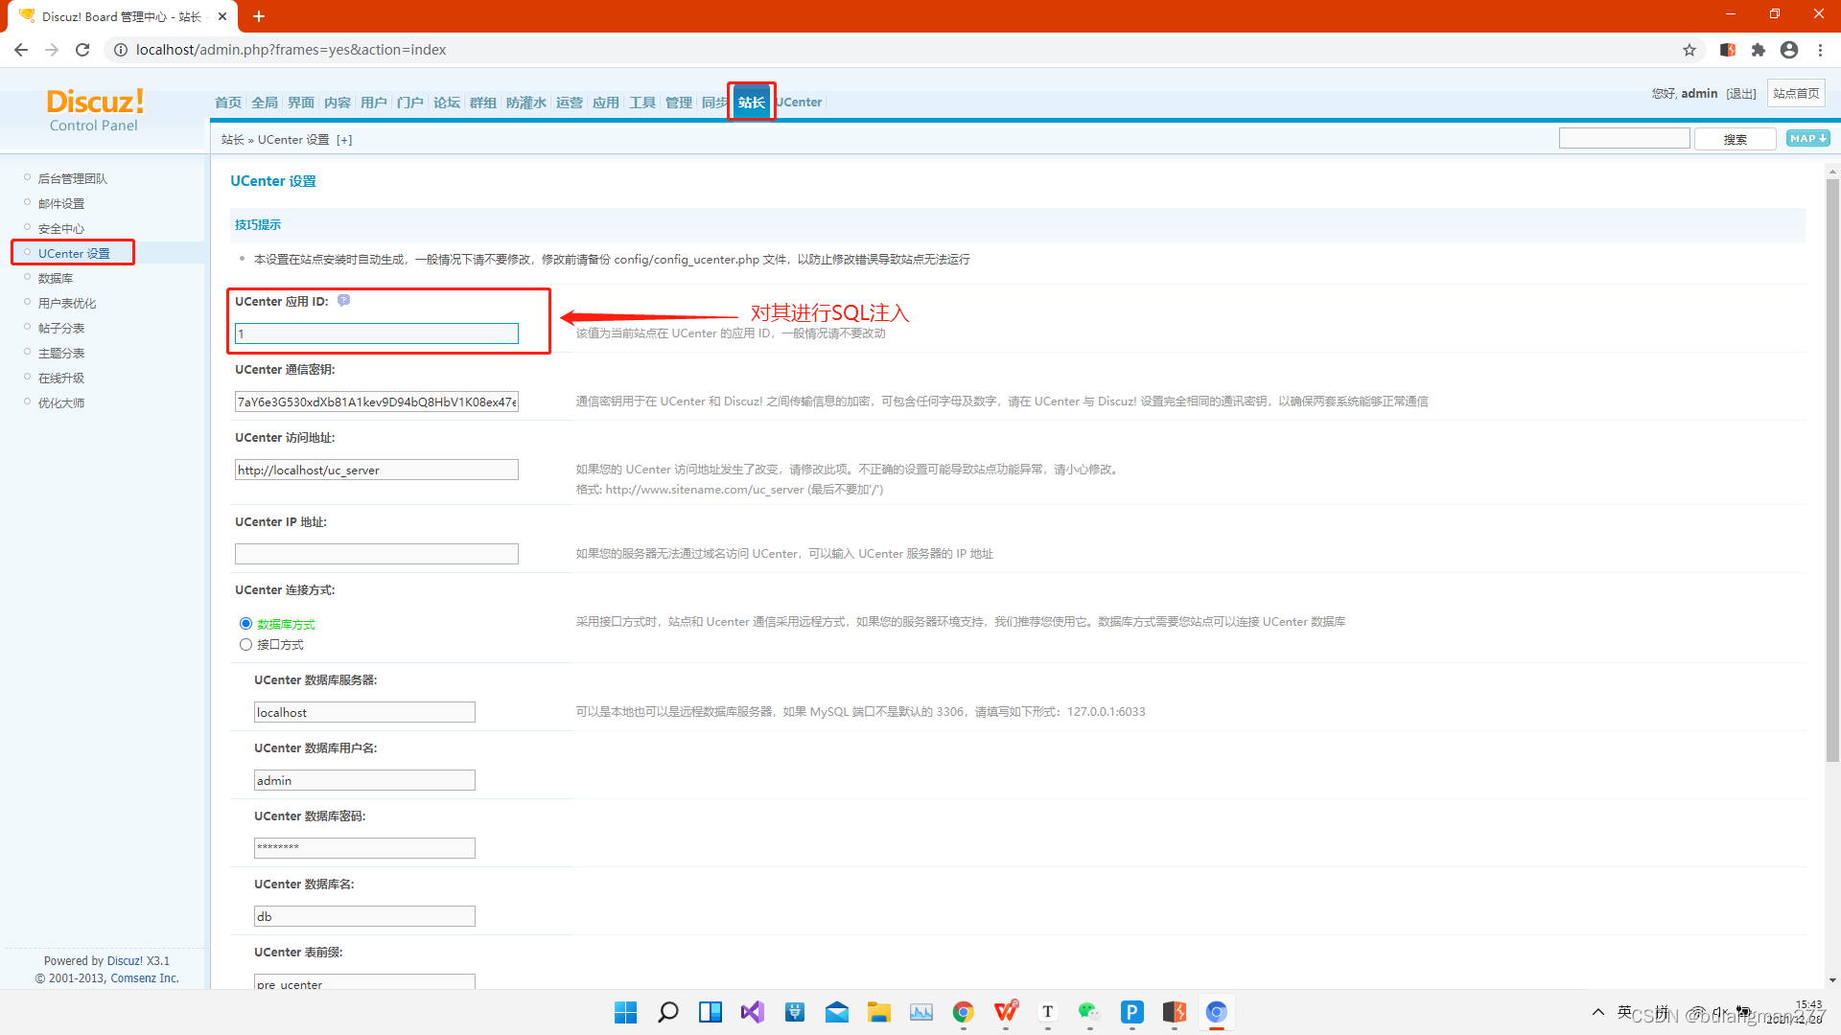Focus the UCenter 应用 ID input field
The height and width of the screenshot is (1035, 1841).
[x=377, y=333]
